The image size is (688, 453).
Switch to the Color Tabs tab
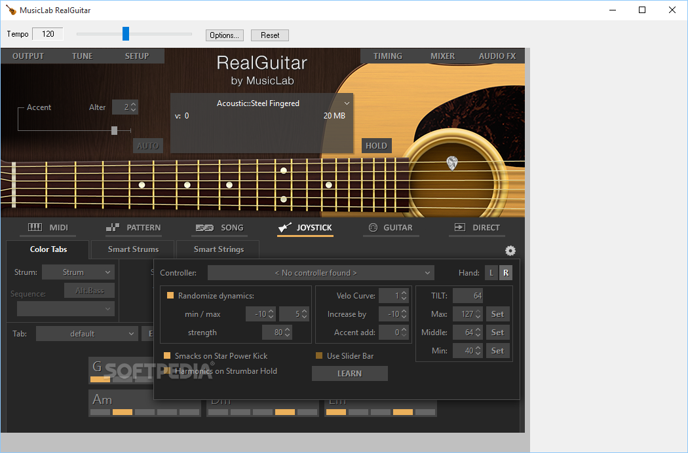coord(48,249)
